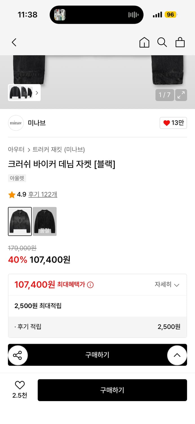This screenshot has height=424, width=195.
Task: Open the search icon
Action: pyautogui.click(x=162, y=42)
